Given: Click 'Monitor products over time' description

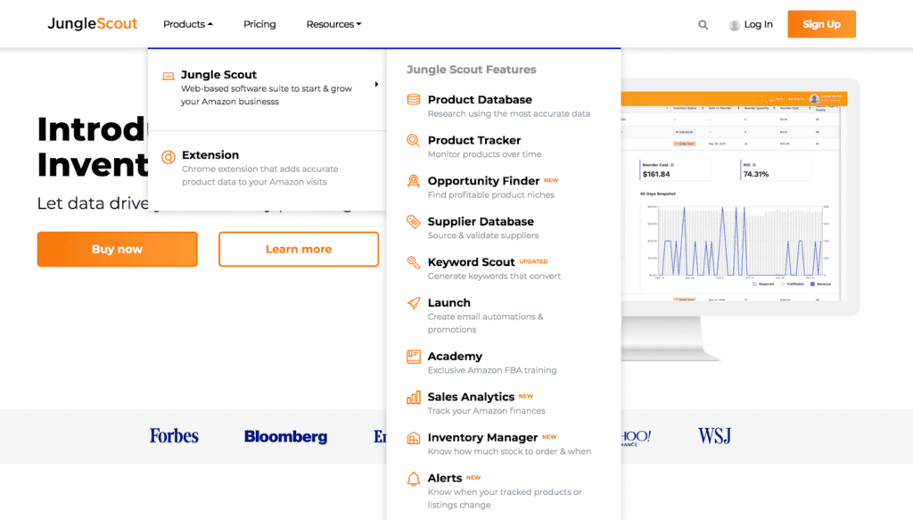Looking at the screenshot, I should (x=484, y=154).
